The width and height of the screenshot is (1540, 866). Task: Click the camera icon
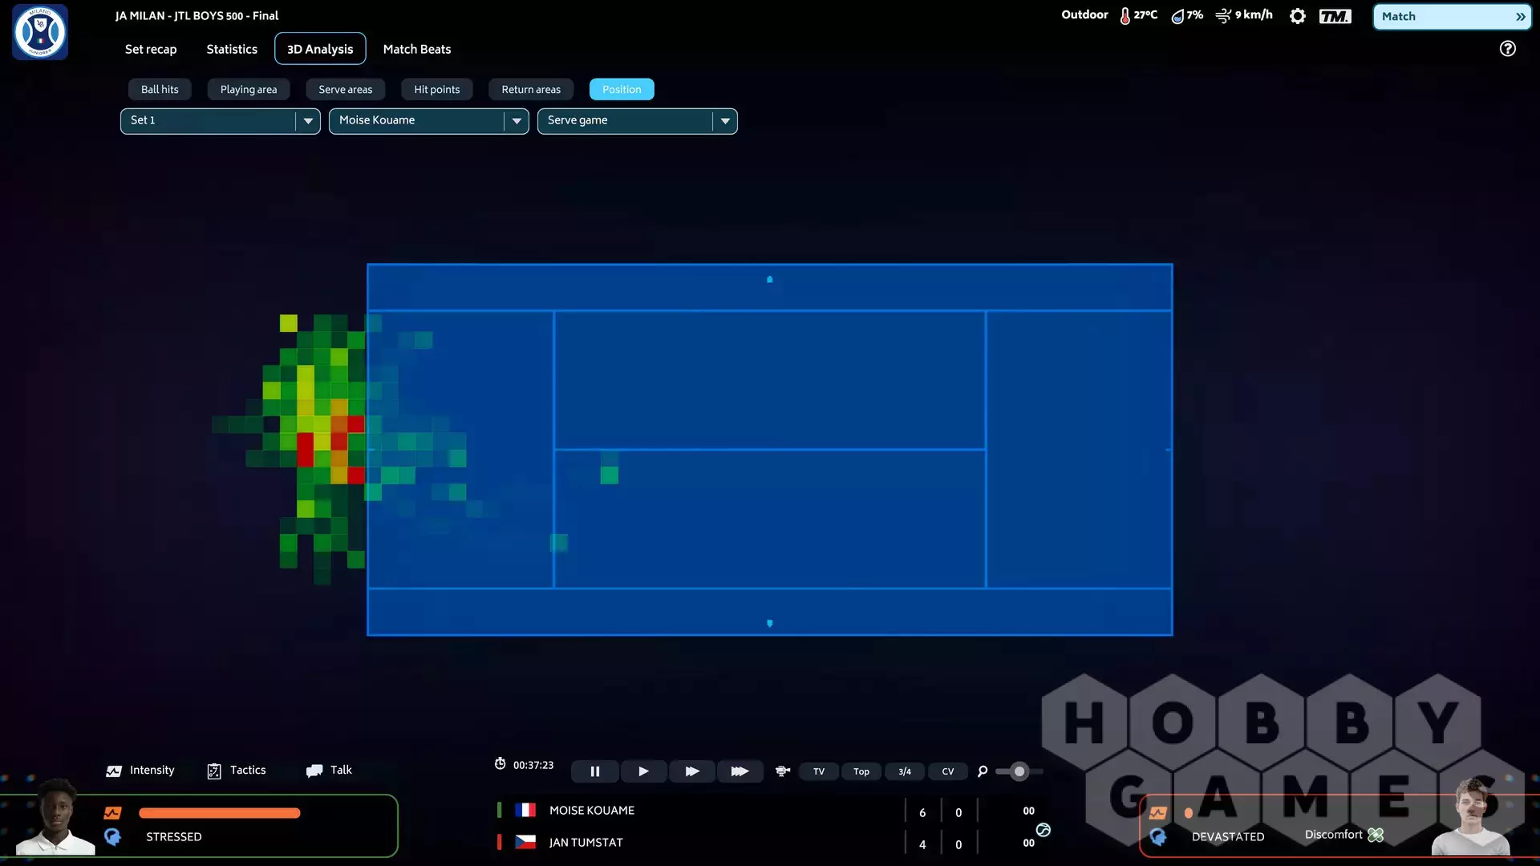(783, 771)
